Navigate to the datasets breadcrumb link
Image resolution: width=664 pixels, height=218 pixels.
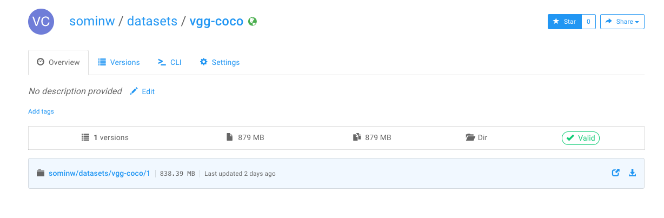tap(152, 22)
